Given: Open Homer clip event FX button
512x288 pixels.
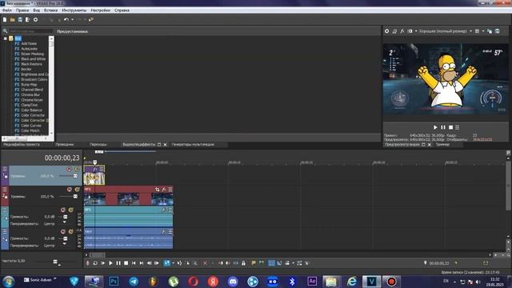Looking at the screenshot, I should [x=95, y=169].
